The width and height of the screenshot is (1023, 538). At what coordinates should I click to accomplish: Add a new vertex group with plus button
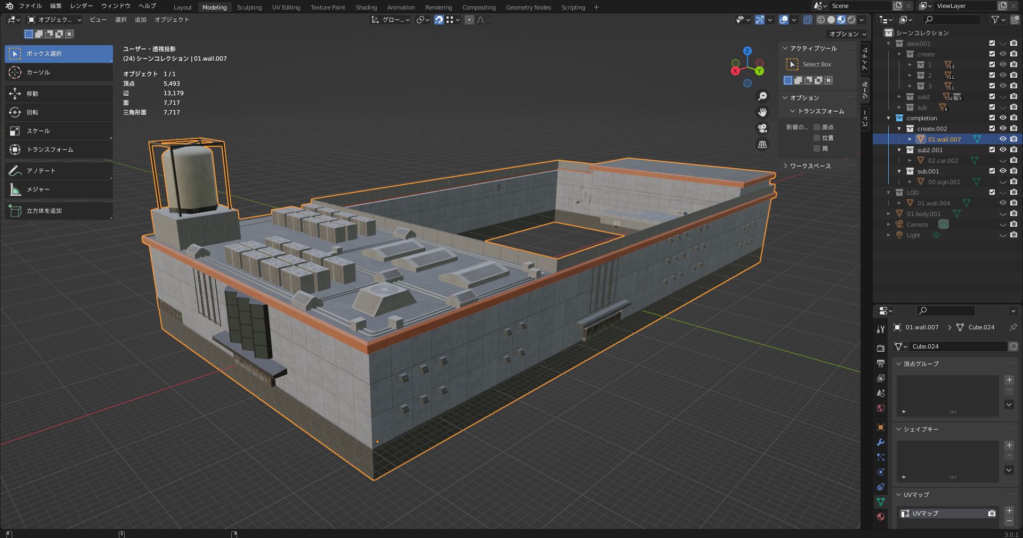coord(1009,380)
